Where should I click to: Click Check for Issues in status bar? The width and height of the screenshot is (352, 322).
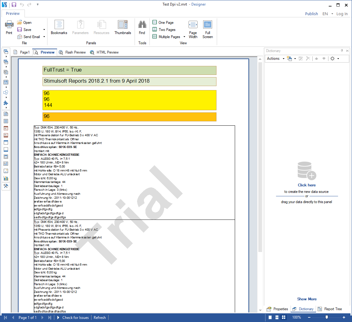click(x=74, y=318)
